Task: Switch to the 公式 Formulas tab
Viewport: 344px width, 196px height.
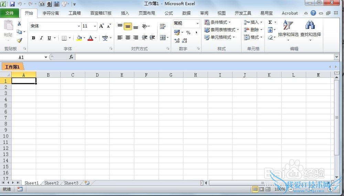Action: [x=169, y=13]
